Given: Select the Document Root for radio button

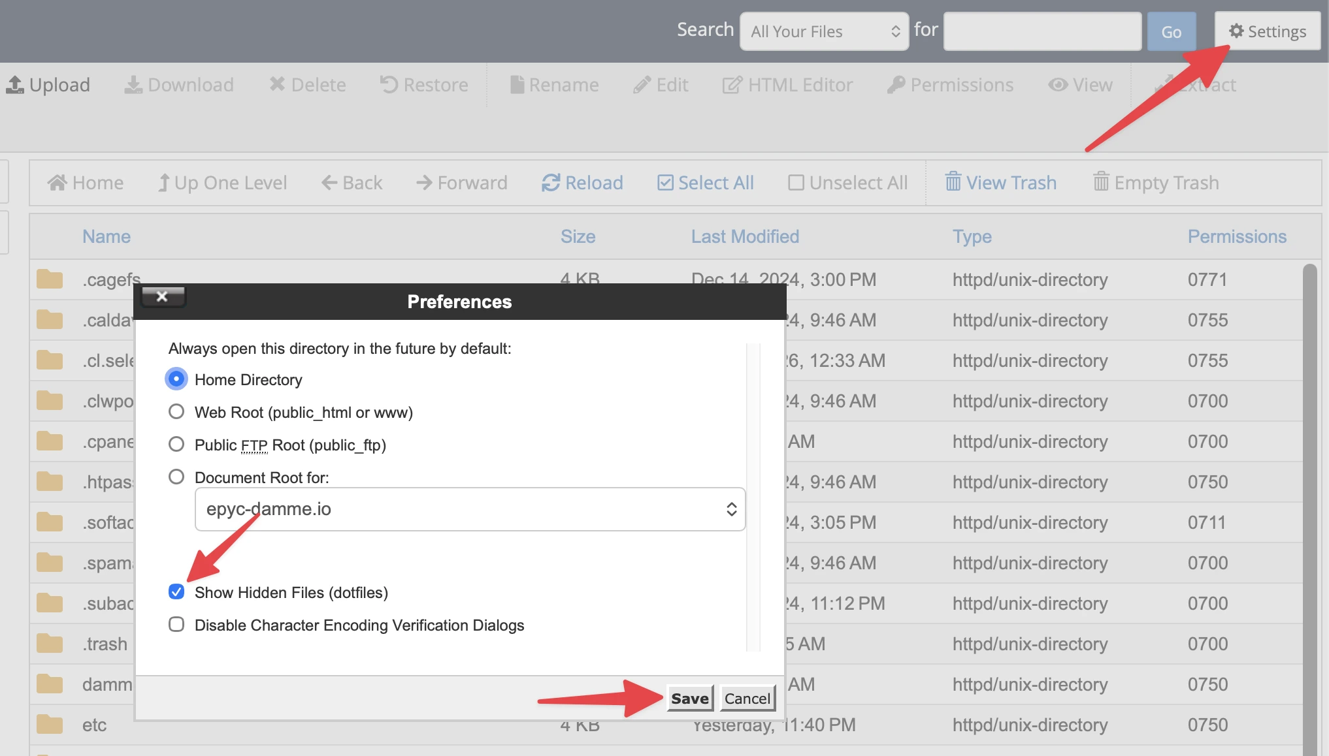Looking at the screenshot, I should (x=176, y=477).
